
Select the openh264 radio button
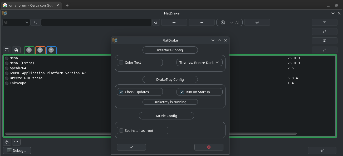[x=7, y=68]
